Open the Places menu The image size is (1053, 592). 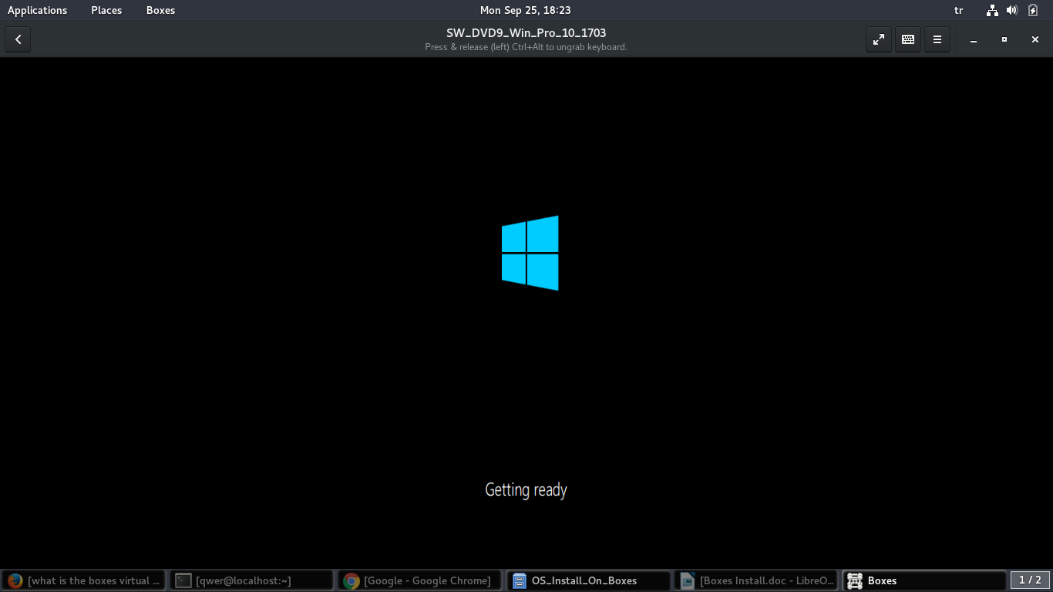(x=106, y=10)
